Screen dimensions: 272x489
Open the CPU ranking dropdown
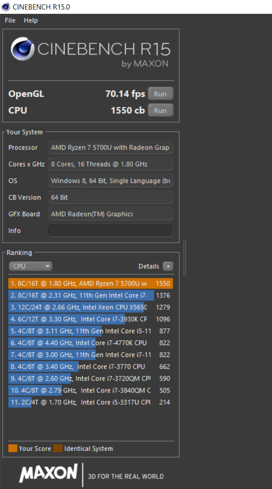(30, 266)
